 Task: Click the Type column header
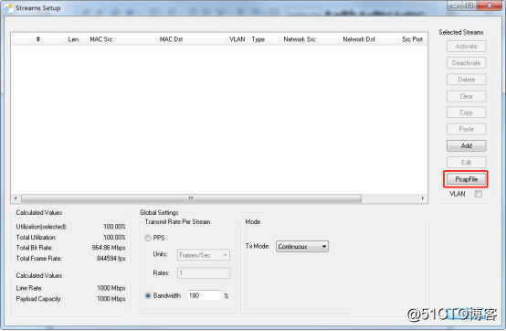[x=264, y=39]
